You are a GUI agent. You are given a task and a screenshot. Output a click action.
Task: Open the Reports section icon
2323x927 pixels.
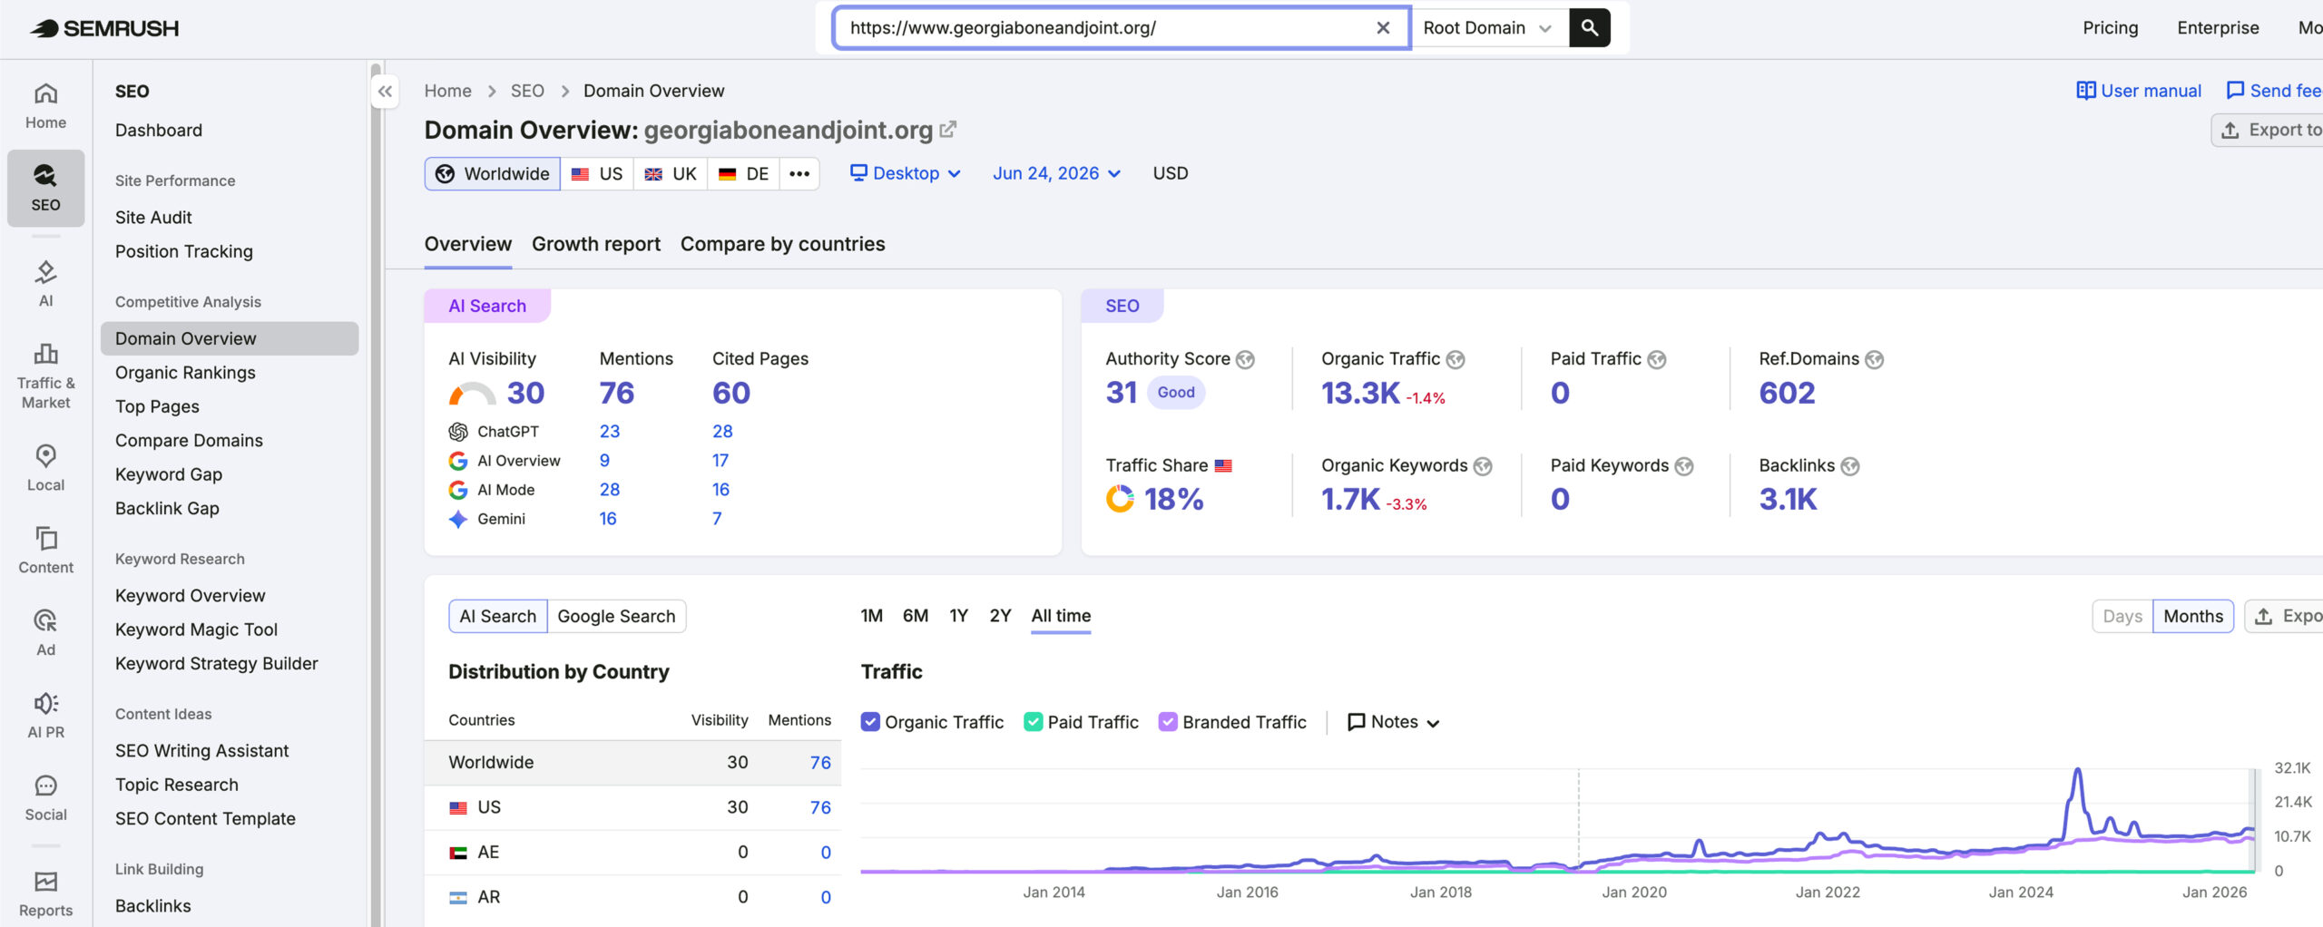(x=45, y=893)
